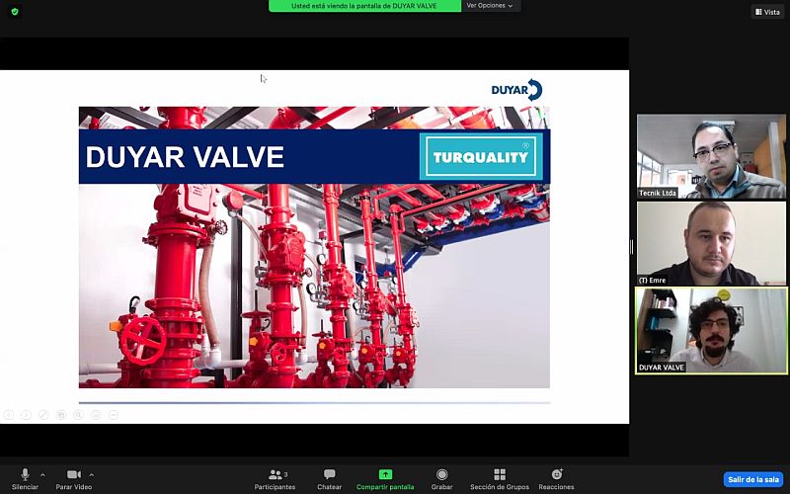Open the Reacciones menu
The image size is (790, 494).
coord(556,479)
